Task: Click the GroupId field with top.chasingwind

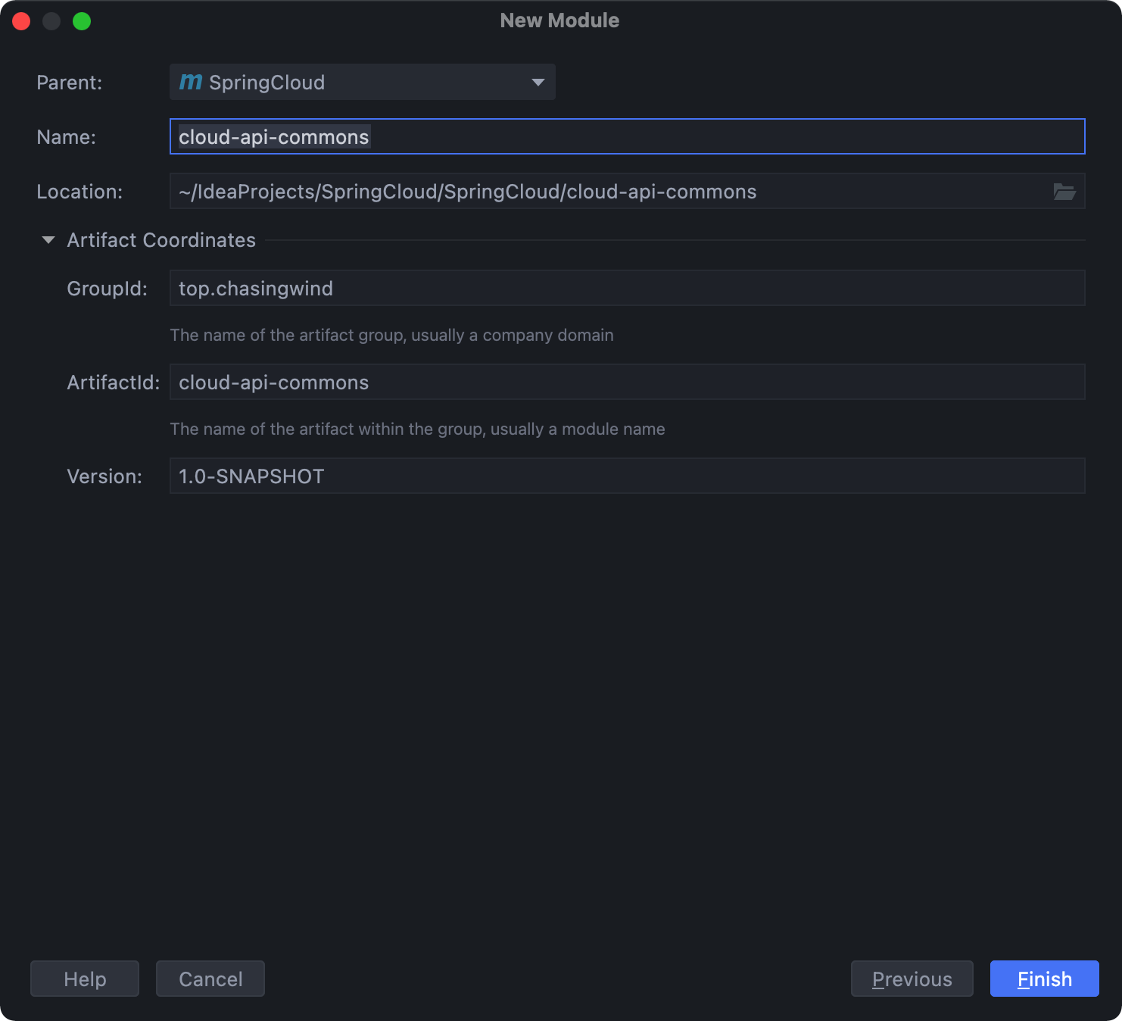Action: pos(627,289)
